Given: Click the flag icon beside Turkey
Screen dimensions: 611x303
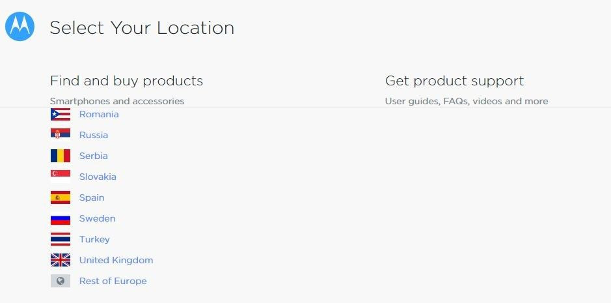Looking at the screenshot, I should coord(61,239).
